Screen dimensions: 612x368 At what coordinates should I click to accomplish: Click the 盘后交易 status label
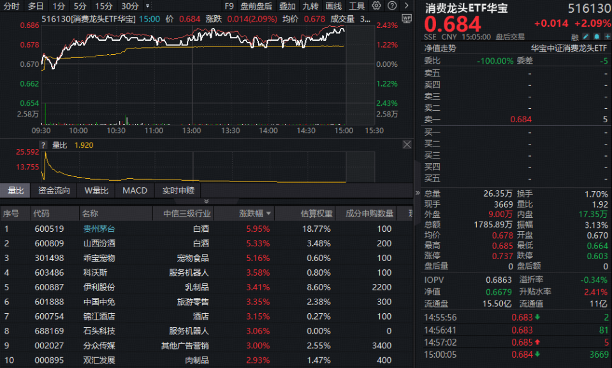tap(510, 37)
